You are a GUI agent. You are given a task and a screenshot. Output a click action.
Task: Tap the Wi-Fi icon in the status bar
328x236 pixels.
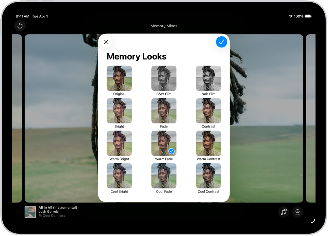pos(291,16)
